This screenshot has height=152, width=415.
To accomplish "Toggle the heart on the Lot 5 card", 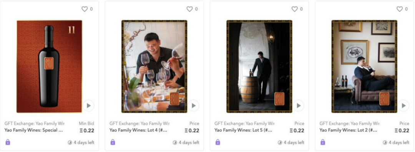I will tap(295, 9).
